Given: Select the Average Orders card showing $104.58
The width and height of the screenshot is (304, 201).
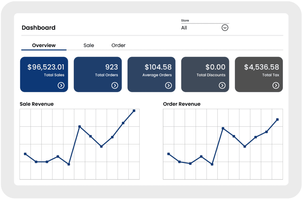Looking at the screenshot, I should click(151, 73).
